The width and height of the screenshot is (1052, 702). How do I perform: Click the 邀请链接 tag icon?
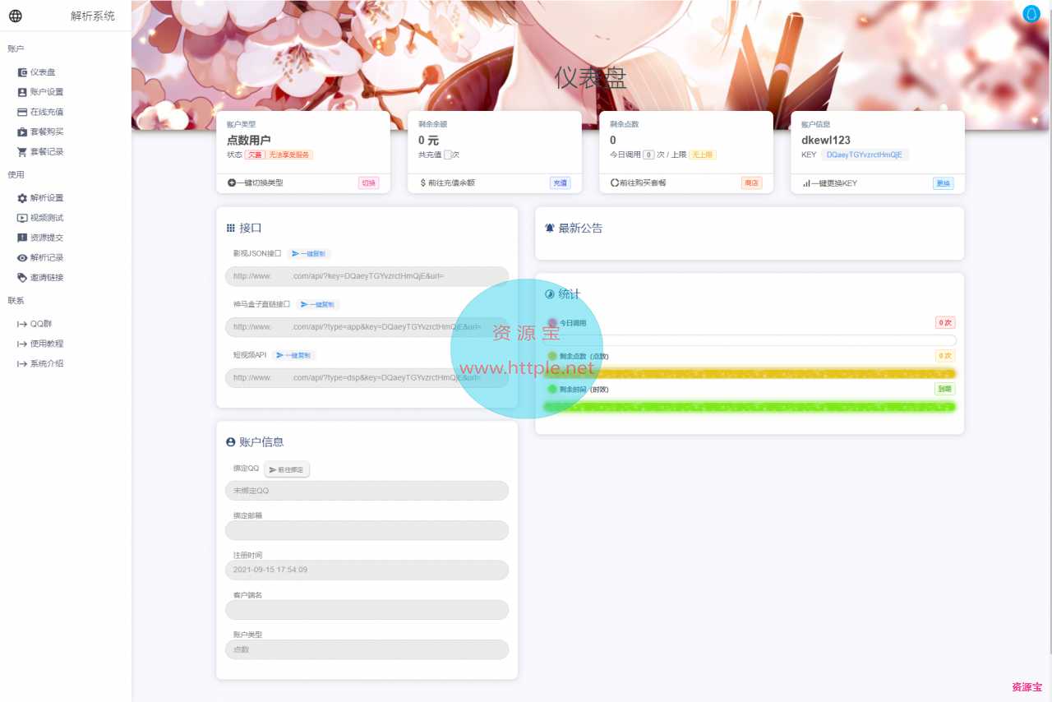[22, 277]
